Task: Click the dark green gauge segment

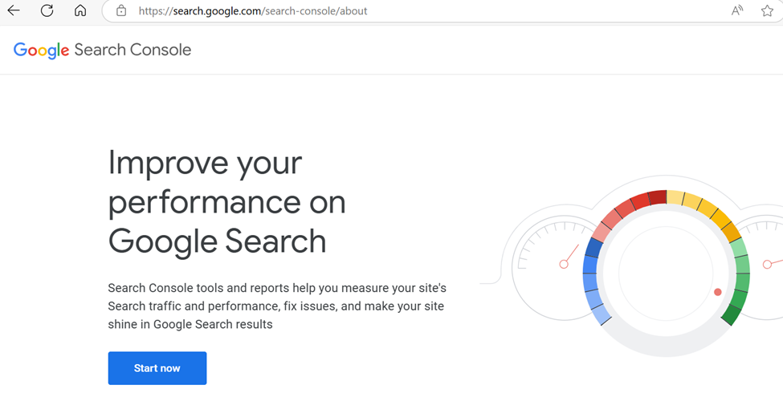Action: coord(732,314)
